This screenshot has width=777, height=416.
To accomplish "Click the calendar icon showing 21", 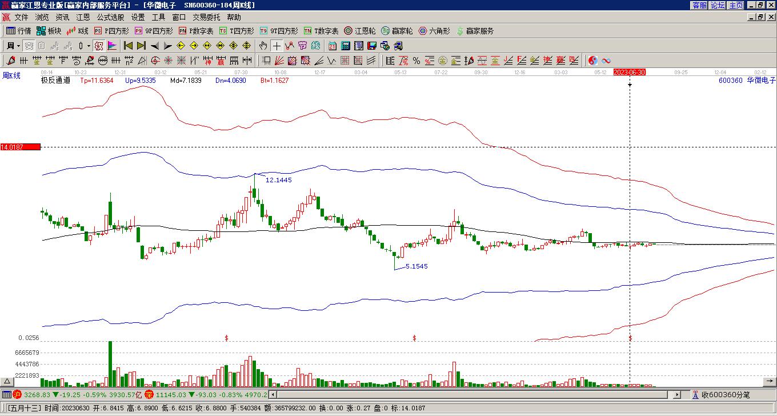I will point(333,46).
